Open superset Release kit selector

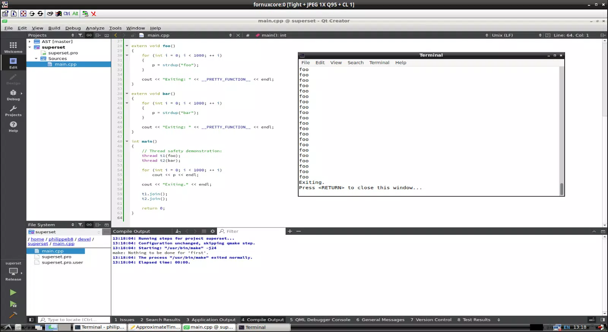[13, 271]
